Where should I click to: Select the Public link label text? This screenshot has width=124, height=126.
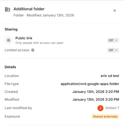pos(24,38)
